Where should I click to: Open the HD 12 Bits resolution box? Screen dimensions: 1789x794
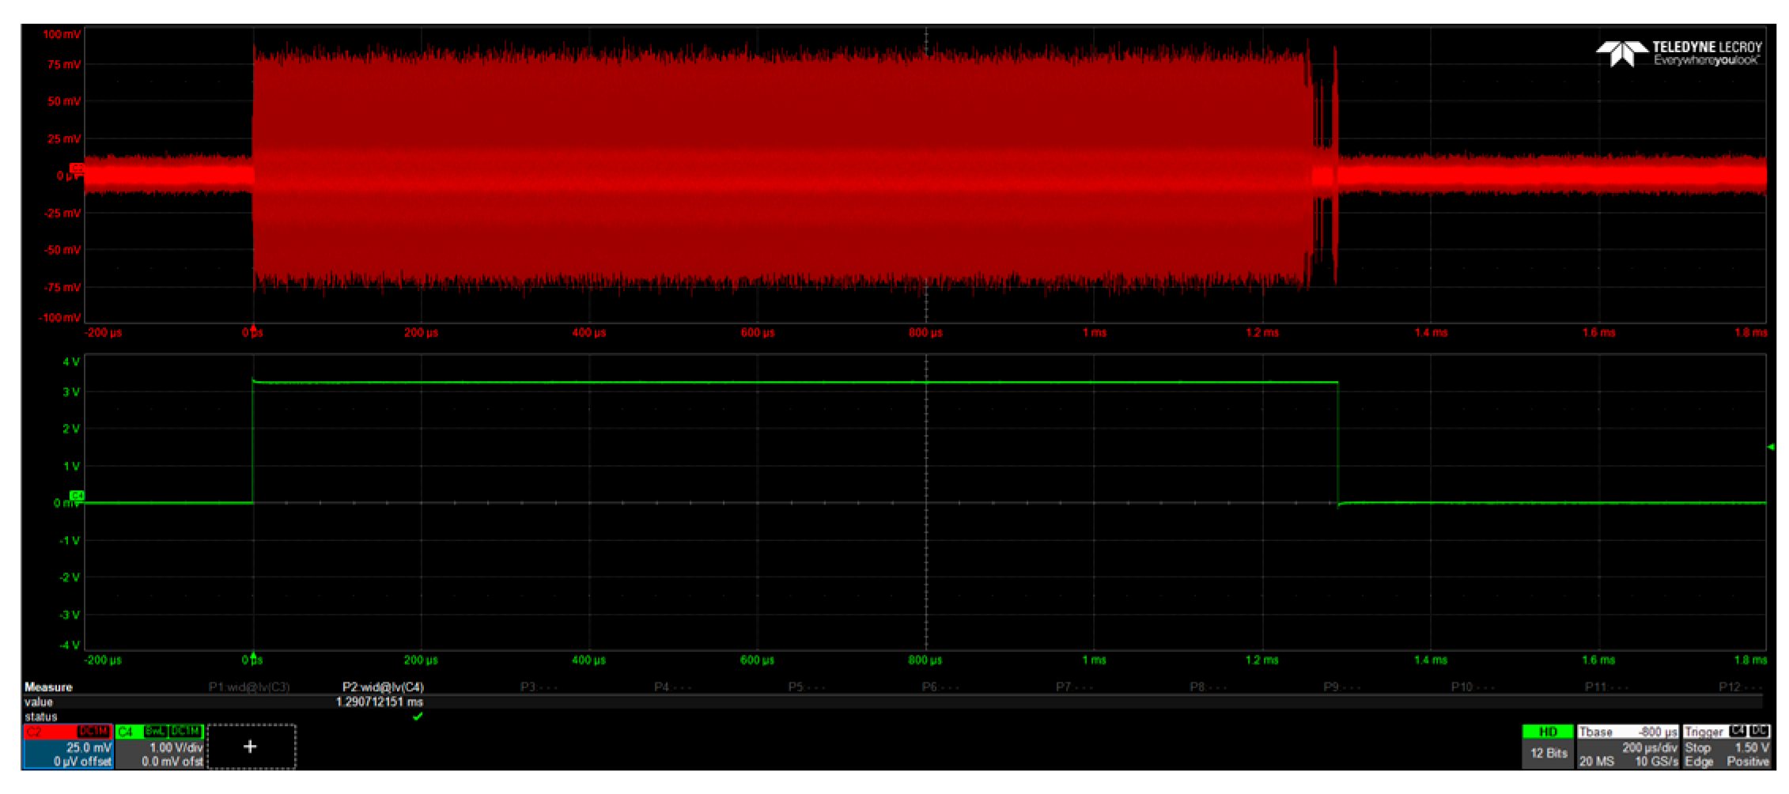tap(1548, 747)
